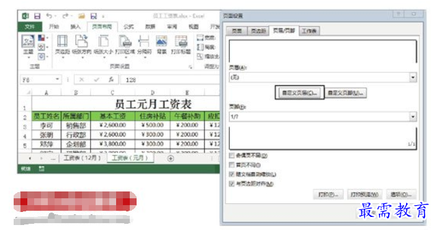The width and height of the screenshot is (434, 230).
Task: Click the Page Setup group dialog launcher
Action: click(190, 67)
